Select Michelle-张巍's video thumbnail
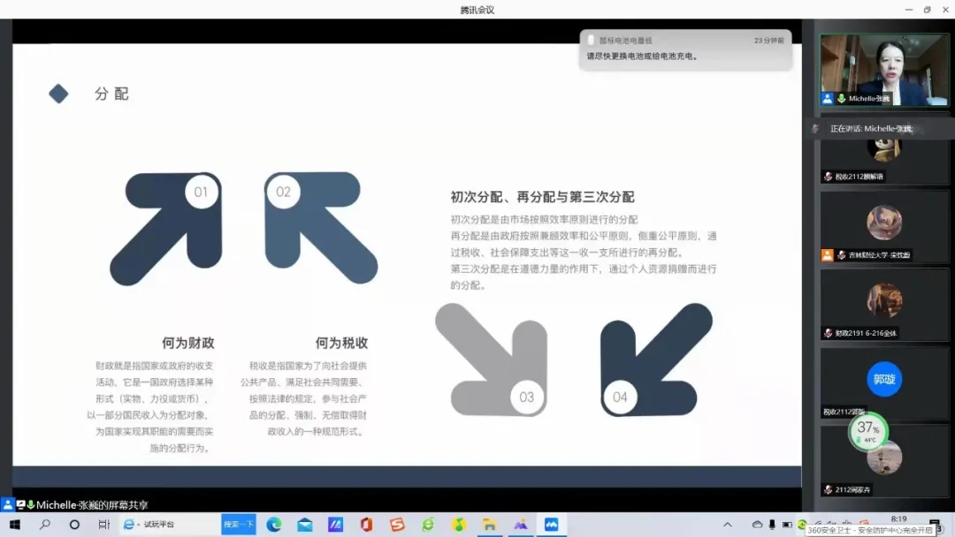This screenshot has height=537, width=955. [x=872, y=69]
